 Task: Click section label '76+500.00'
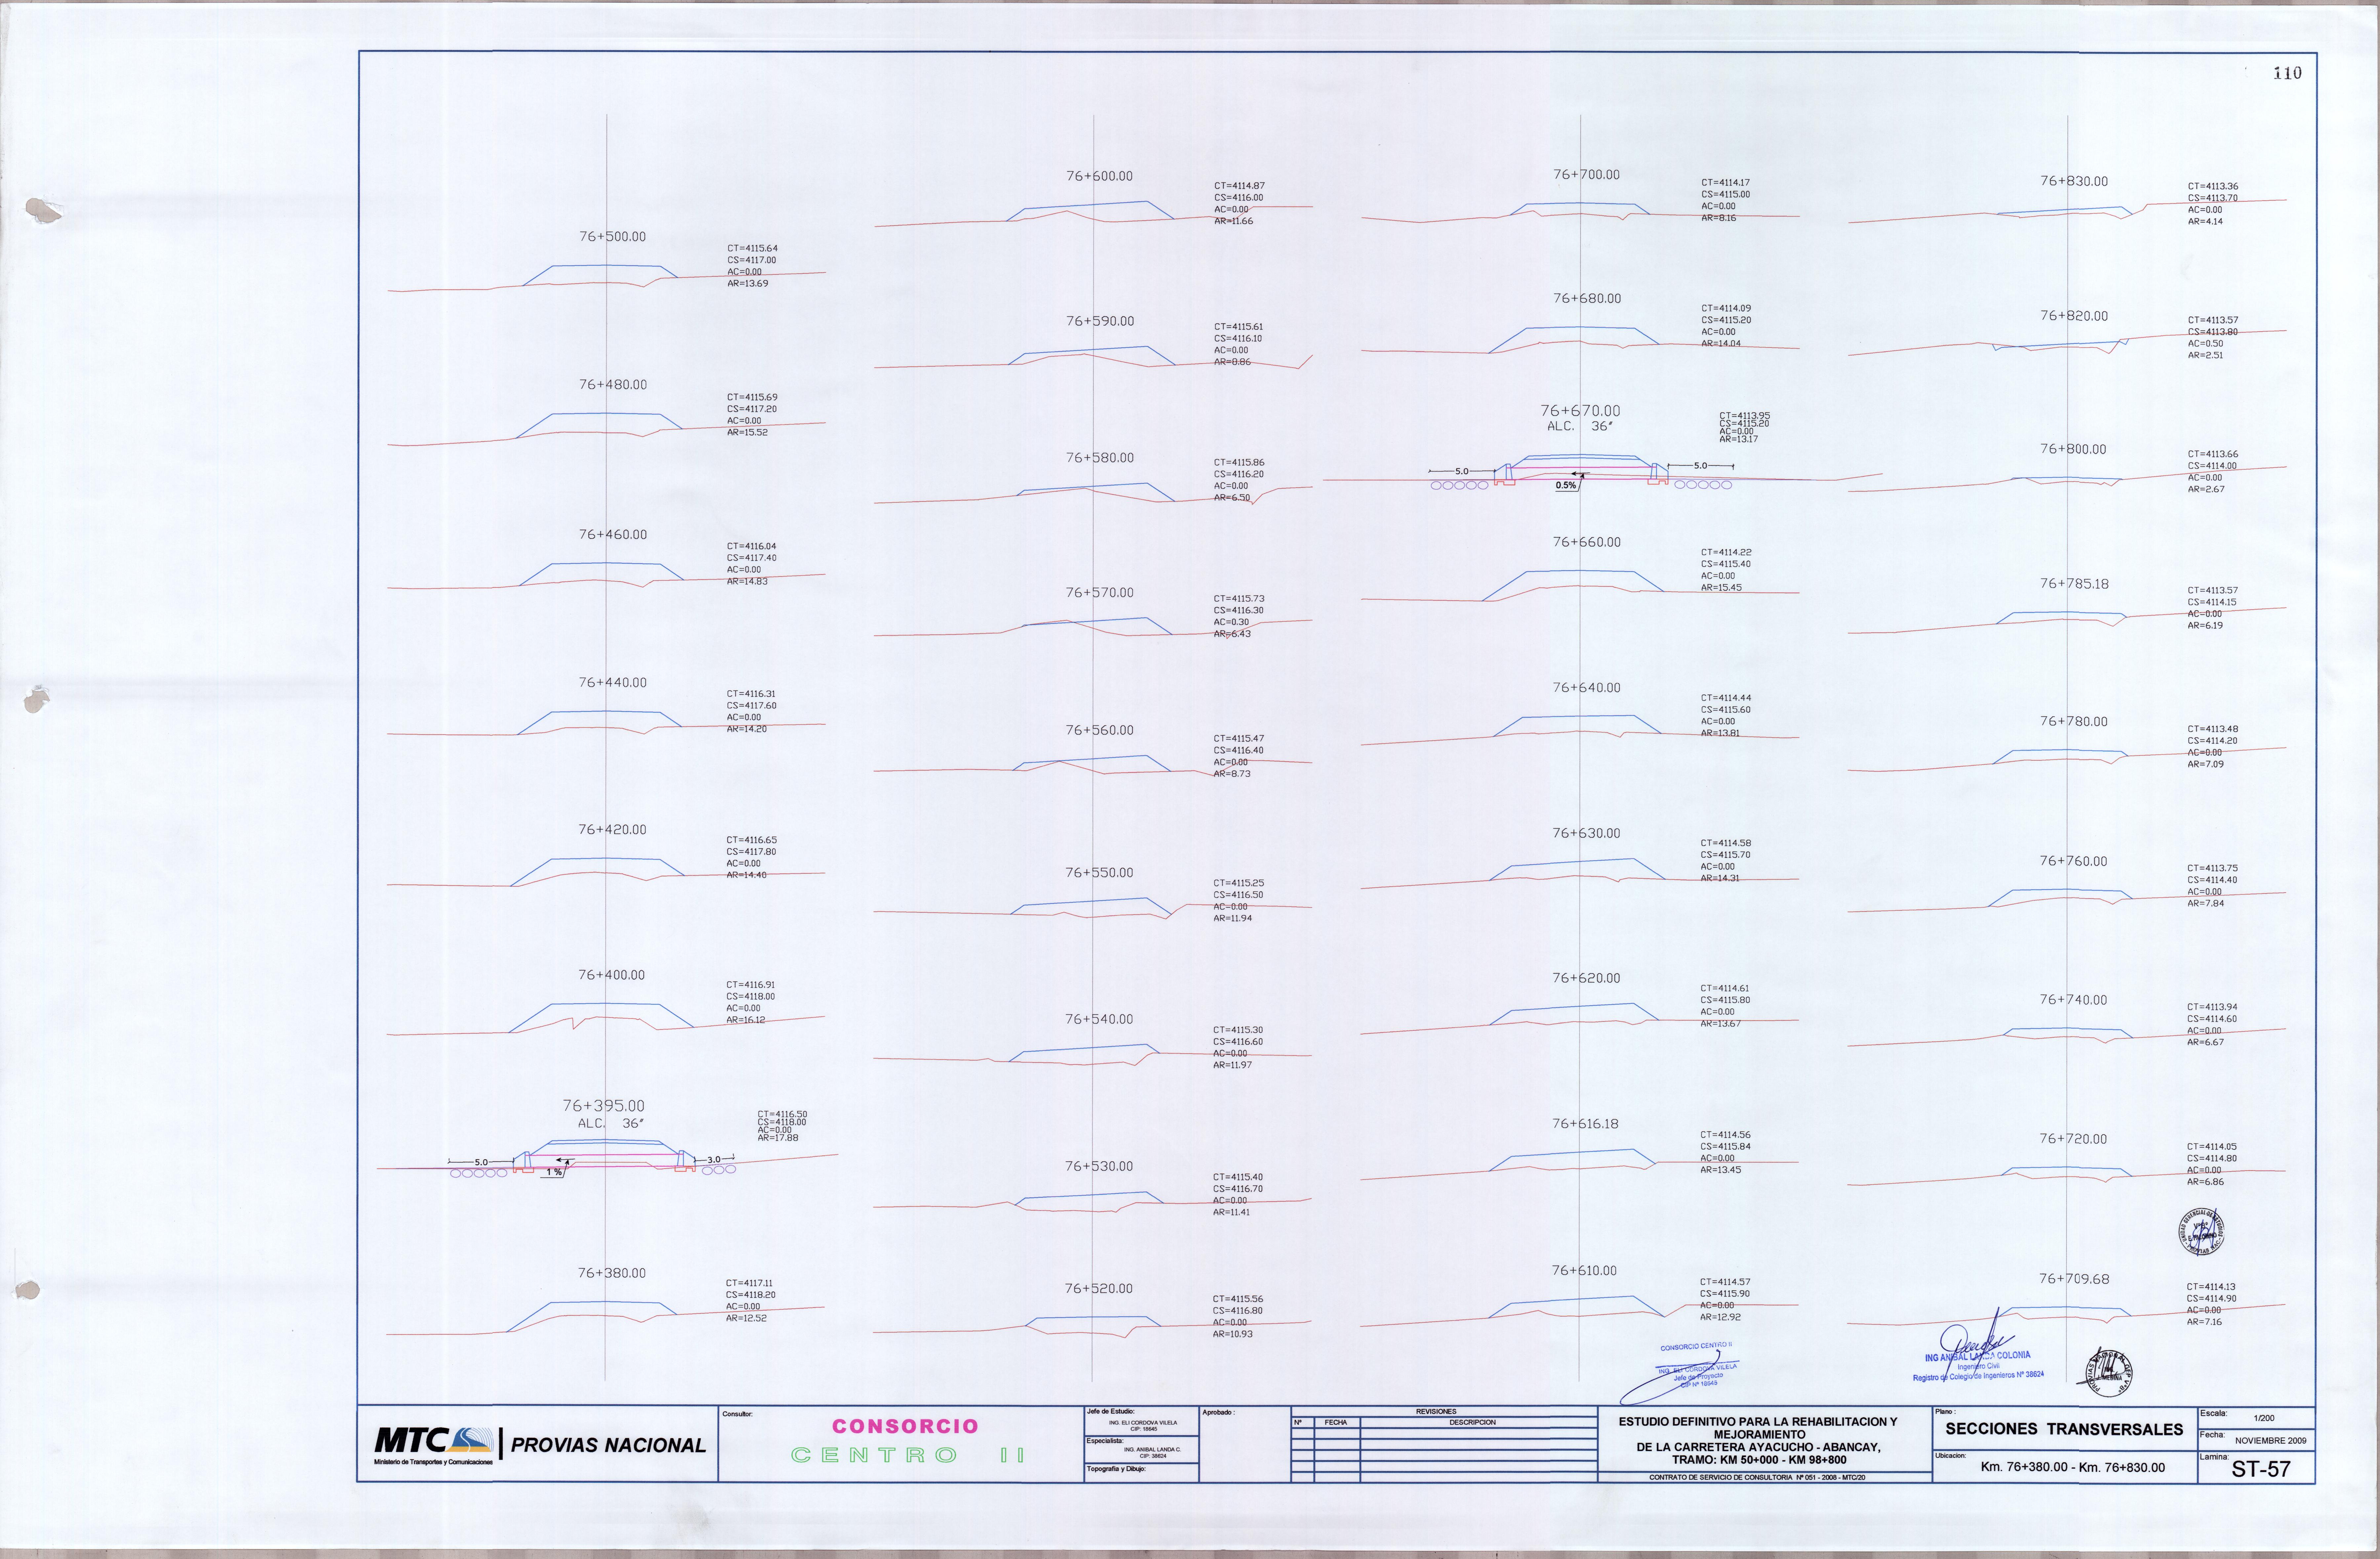click(x=612, y=237)
